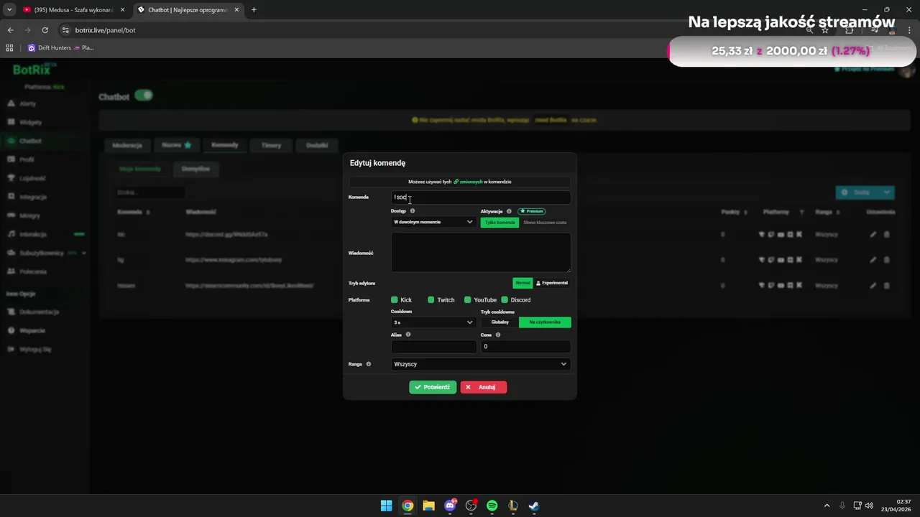This screenshot has width=920, height=517.
Task: Open the arrow next to Dodaj button
Action: pyautogui.click(x=888, y=192)
